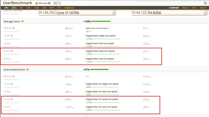Viewport: 209px width, 117px height.
Task: Open the COMPARE menu item
Action: click(x=174, y=8)
